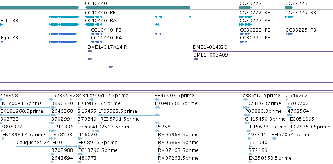Click the EK250553.5prime EST label
Viewport: 333px width, 164px height.
[270, 158]
